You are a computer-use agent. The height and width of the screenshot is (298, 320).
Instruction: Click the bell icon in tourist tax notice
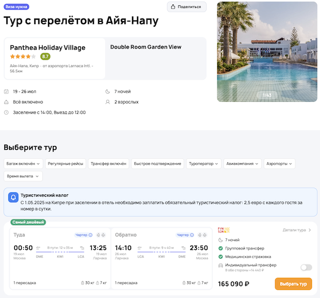tap(13, 198)
